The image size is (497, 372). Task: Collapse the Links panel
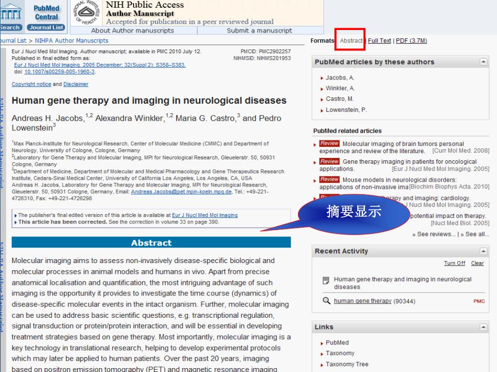[483, 327]
